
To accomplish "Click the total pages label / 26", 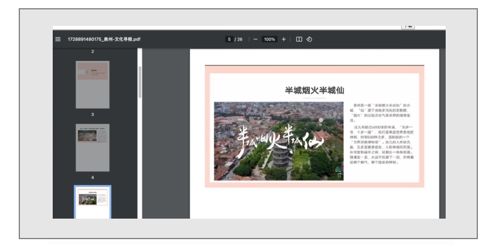I will [x=238, y=39].
